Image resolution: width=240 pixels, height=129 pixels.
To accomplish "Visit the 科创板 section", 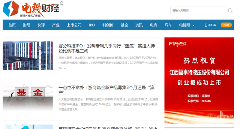I will coord(108,25).
